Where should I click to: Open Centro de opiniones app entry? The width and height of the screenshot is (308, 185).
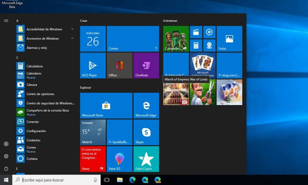click(x=40, y=94)
